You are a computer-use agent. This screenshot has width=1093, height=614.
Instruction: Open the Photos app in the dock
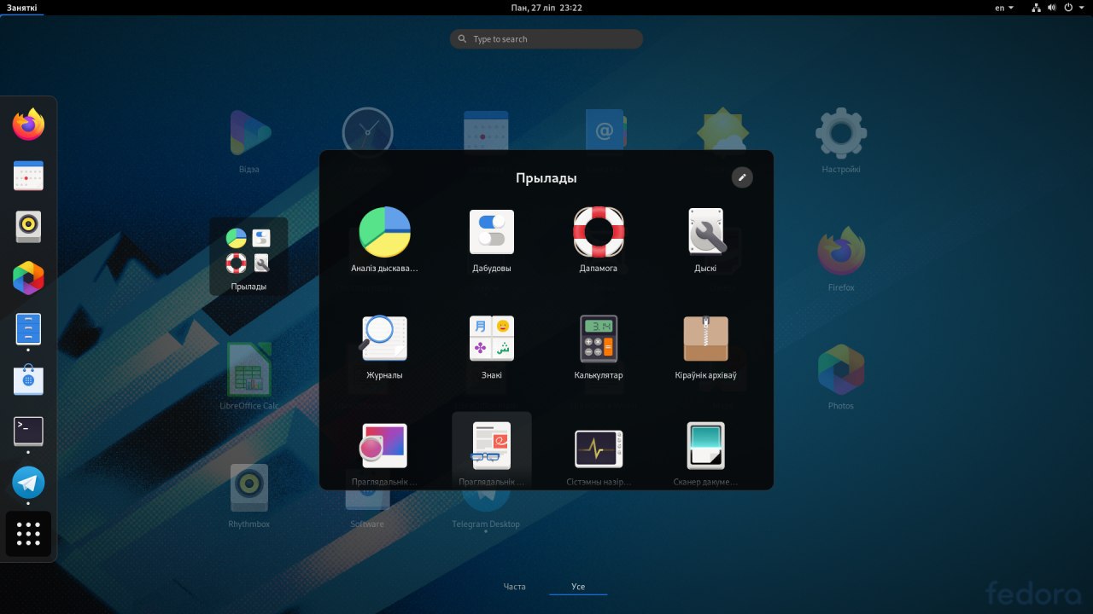pyautogui.click(x=28, y=278)
